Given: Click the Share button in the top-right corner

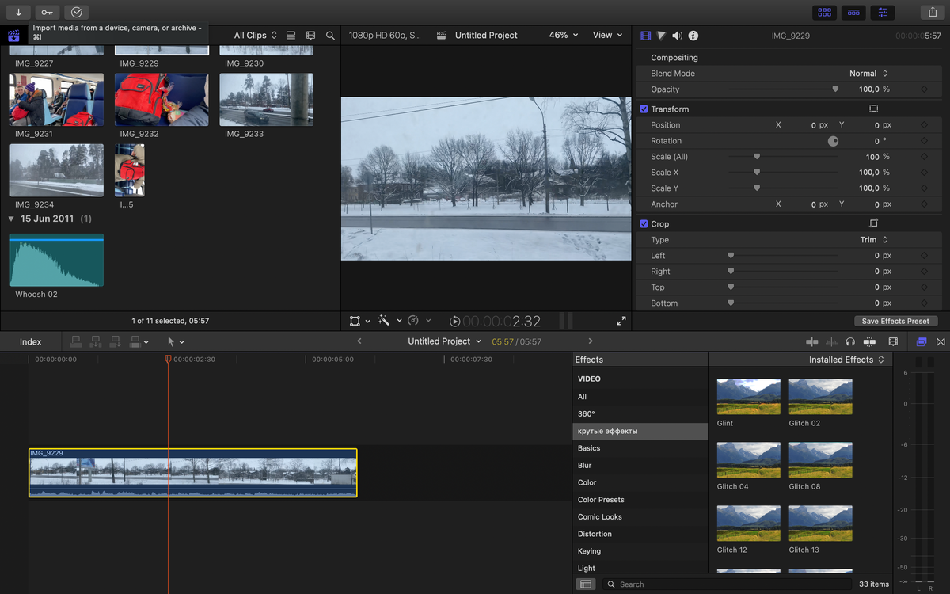Looking at the screenshot, I should (931, 12).
